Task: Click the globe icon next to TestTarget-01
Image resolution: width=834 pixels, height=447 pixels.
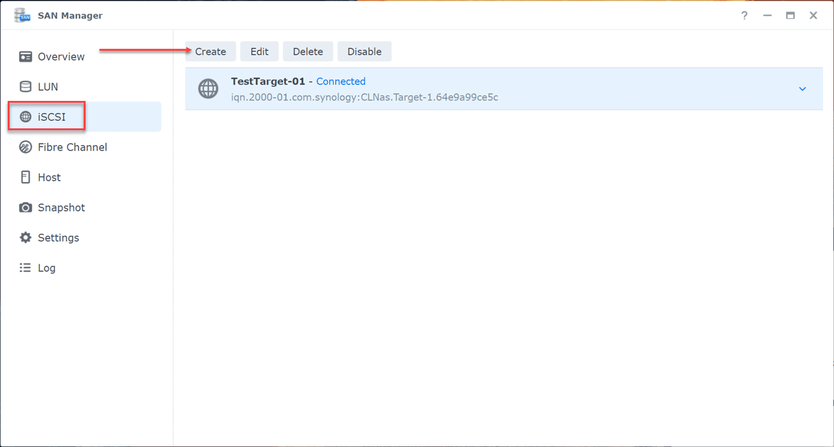Action: [x=208, y=89]
